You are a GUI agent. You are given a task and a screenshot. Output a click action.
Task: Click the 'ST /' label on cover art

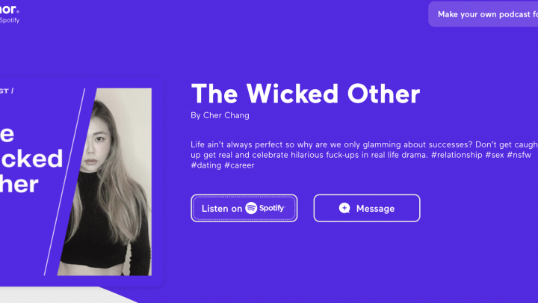pyautogui.click(x=7, y=91)
